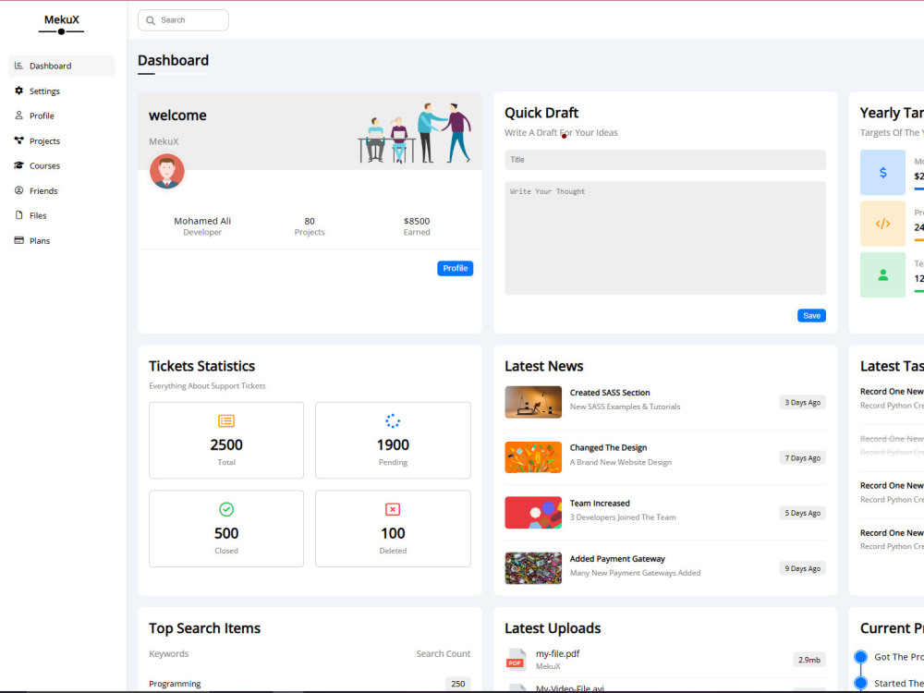Focus the Quick Draft Title field
The image size is (924, 693).
tap(665, 160)
